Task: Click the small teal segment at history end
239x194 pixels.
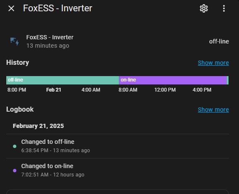Action: click(228, 80)
